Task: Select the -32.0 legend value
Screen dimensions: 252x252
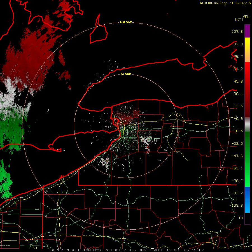Action: pyautogui.click(x=237, y=144)
